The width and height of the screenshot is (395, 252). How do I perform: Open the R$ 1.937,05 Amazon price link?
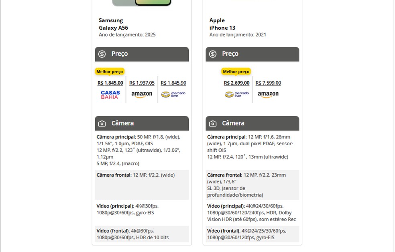point(141,83)
